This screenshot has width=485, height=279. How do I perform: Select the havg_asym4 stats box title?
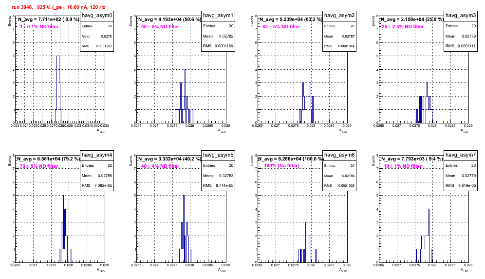click(97, 155)
